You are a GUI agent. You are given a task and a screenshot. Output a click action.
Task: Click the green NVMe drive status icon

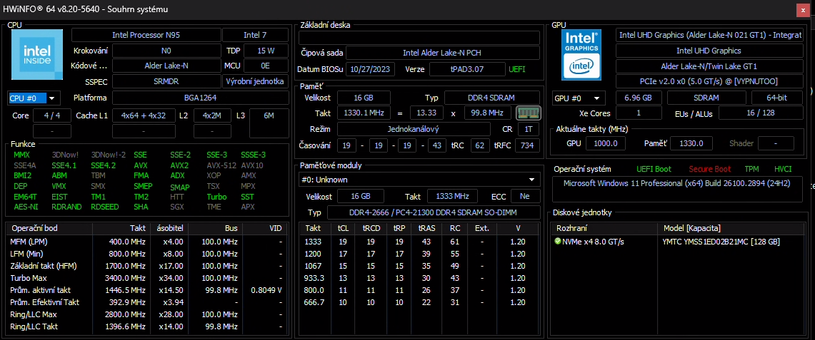click(558, 242)
